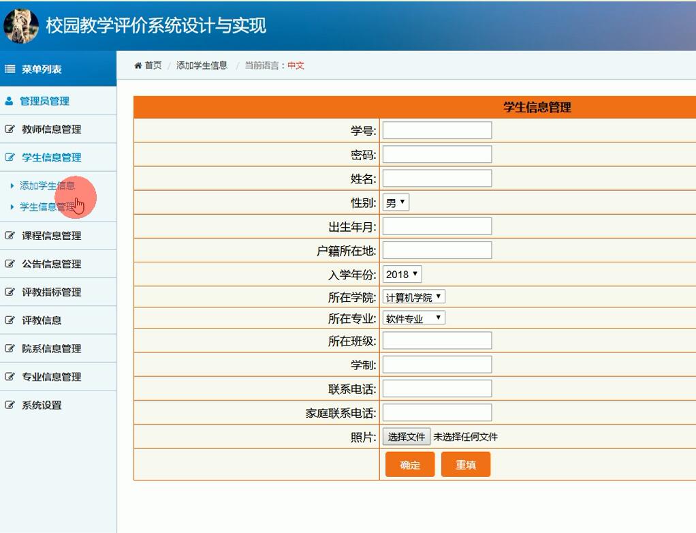Open the 所在专业 major dropdown
Image resolution: width=696 pixels, height=533 pixels.
(413, 318)
